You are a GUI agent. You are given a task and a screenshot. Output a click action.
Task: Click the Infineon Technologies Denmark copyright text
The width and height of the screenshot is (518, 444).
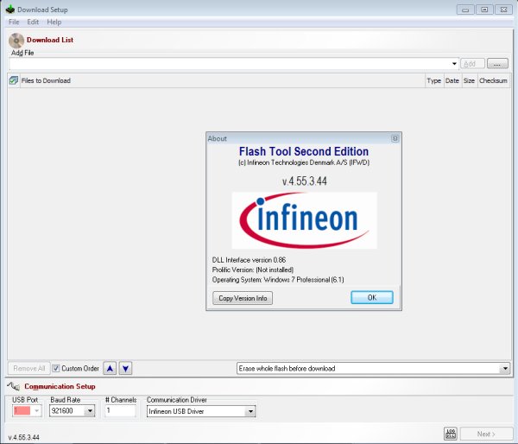304,162
